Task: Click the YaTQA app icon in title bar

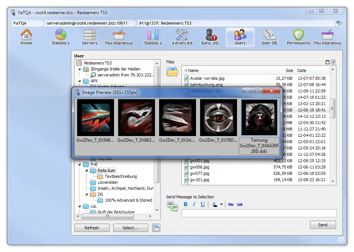Action: [x=13, y=12]
